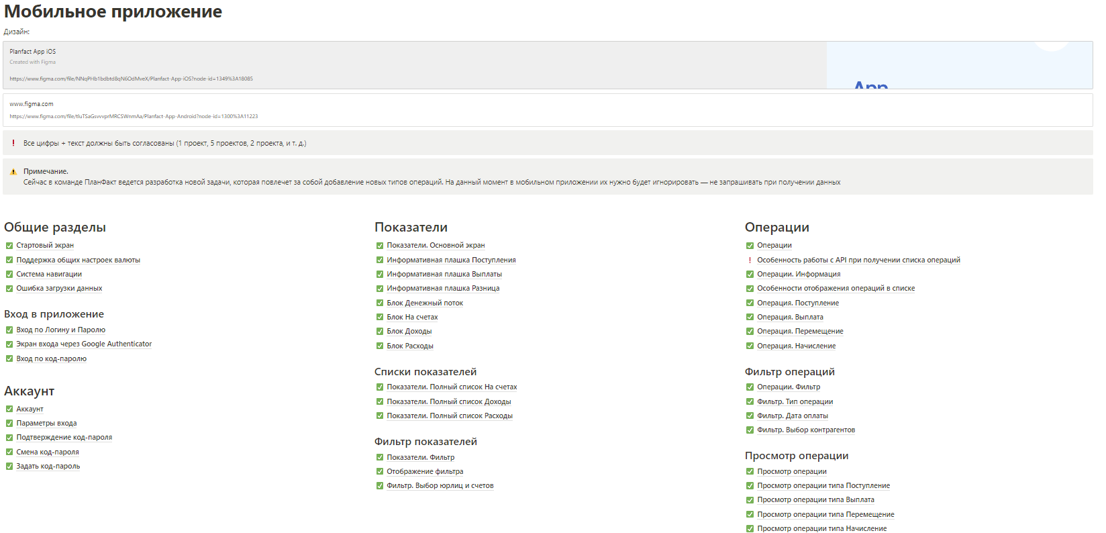Viewport: 1106px width, 533px height.
Task: Open Просмотр операции типа Перемещение link
Action: [x=825, y=515]
